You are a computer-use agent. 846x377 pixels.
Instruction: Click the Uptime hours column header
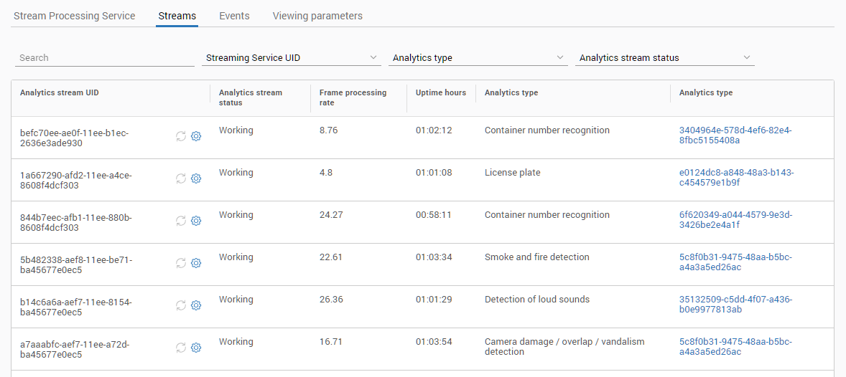440,92
